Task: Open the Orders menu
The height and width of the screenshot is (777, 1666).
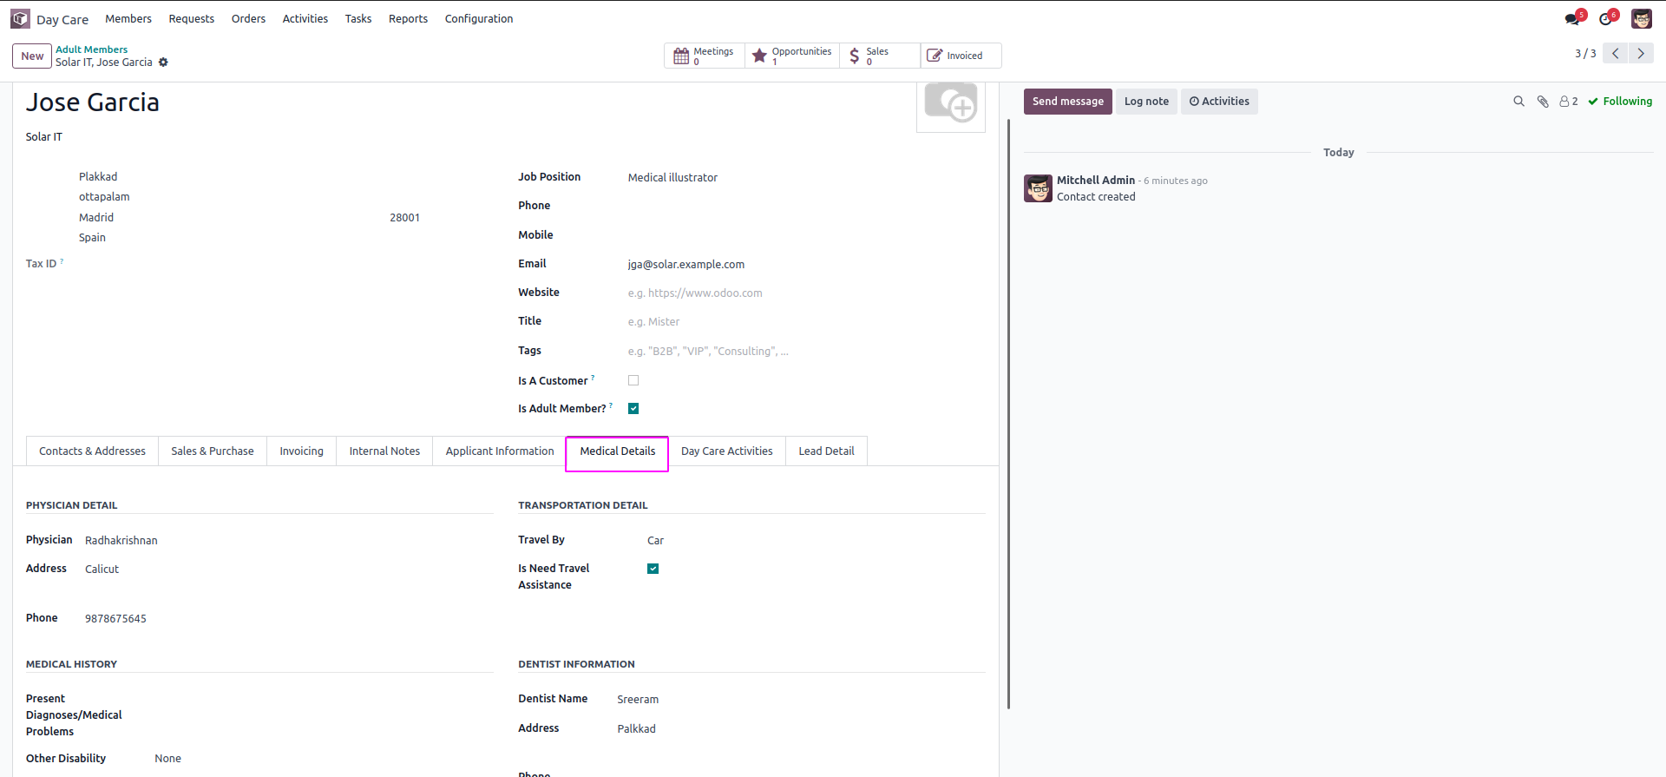Action: 248,19
